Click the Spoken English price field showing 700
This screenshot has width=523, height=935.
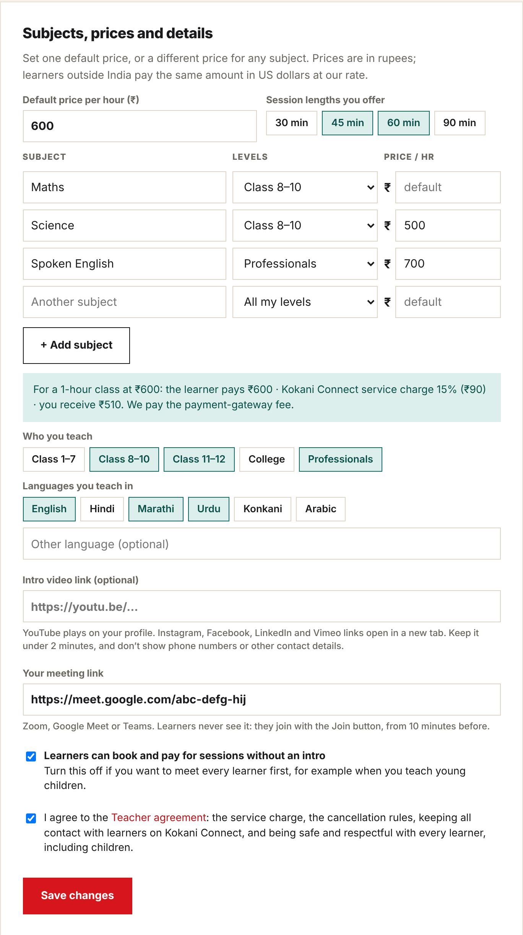point(448,264)
